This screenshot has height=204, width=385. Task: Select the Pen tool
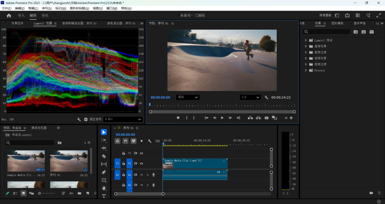[104, 172]
